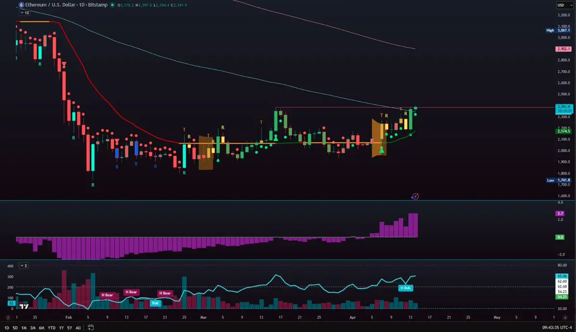Click the H Bull label near April 13
The image size is (576, 332).
click(x=405, y=288)
